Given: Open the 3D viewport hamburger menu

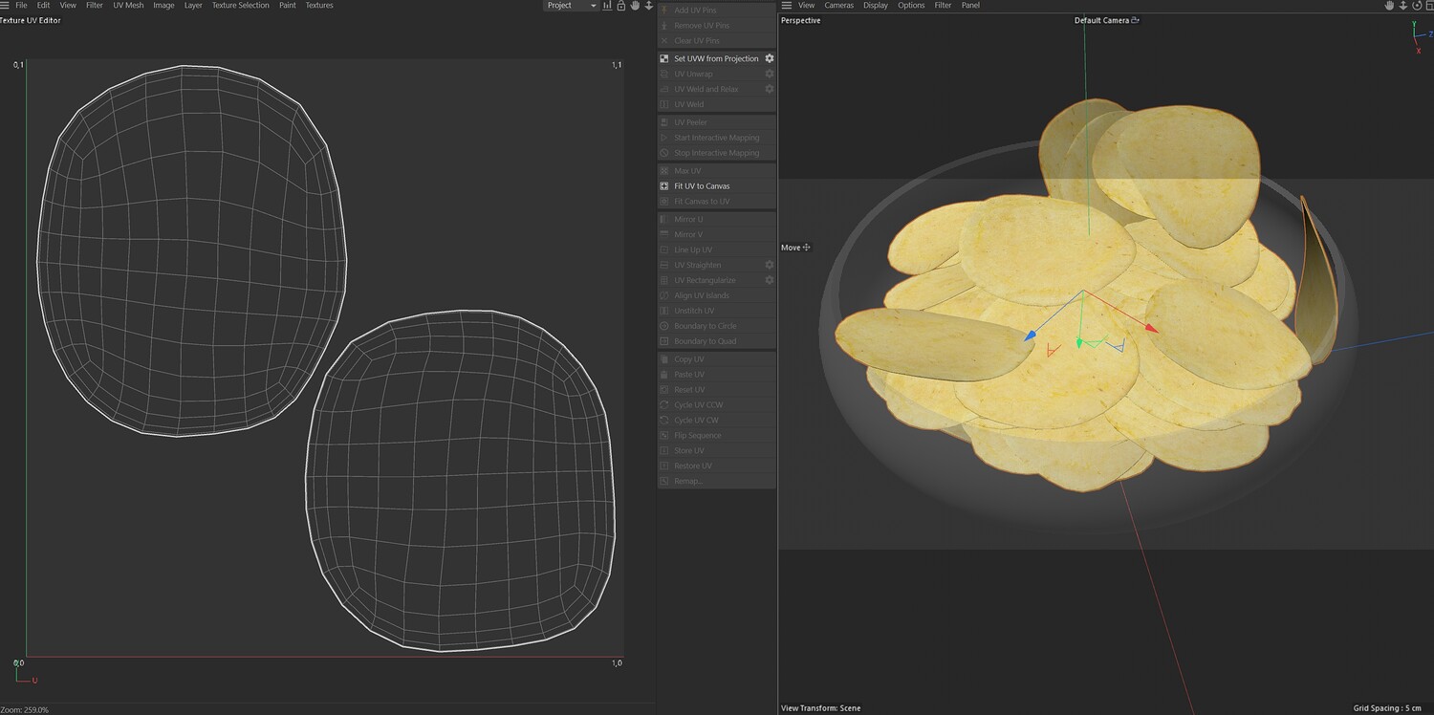Looking at the screenshot, I should pos(787,6).
